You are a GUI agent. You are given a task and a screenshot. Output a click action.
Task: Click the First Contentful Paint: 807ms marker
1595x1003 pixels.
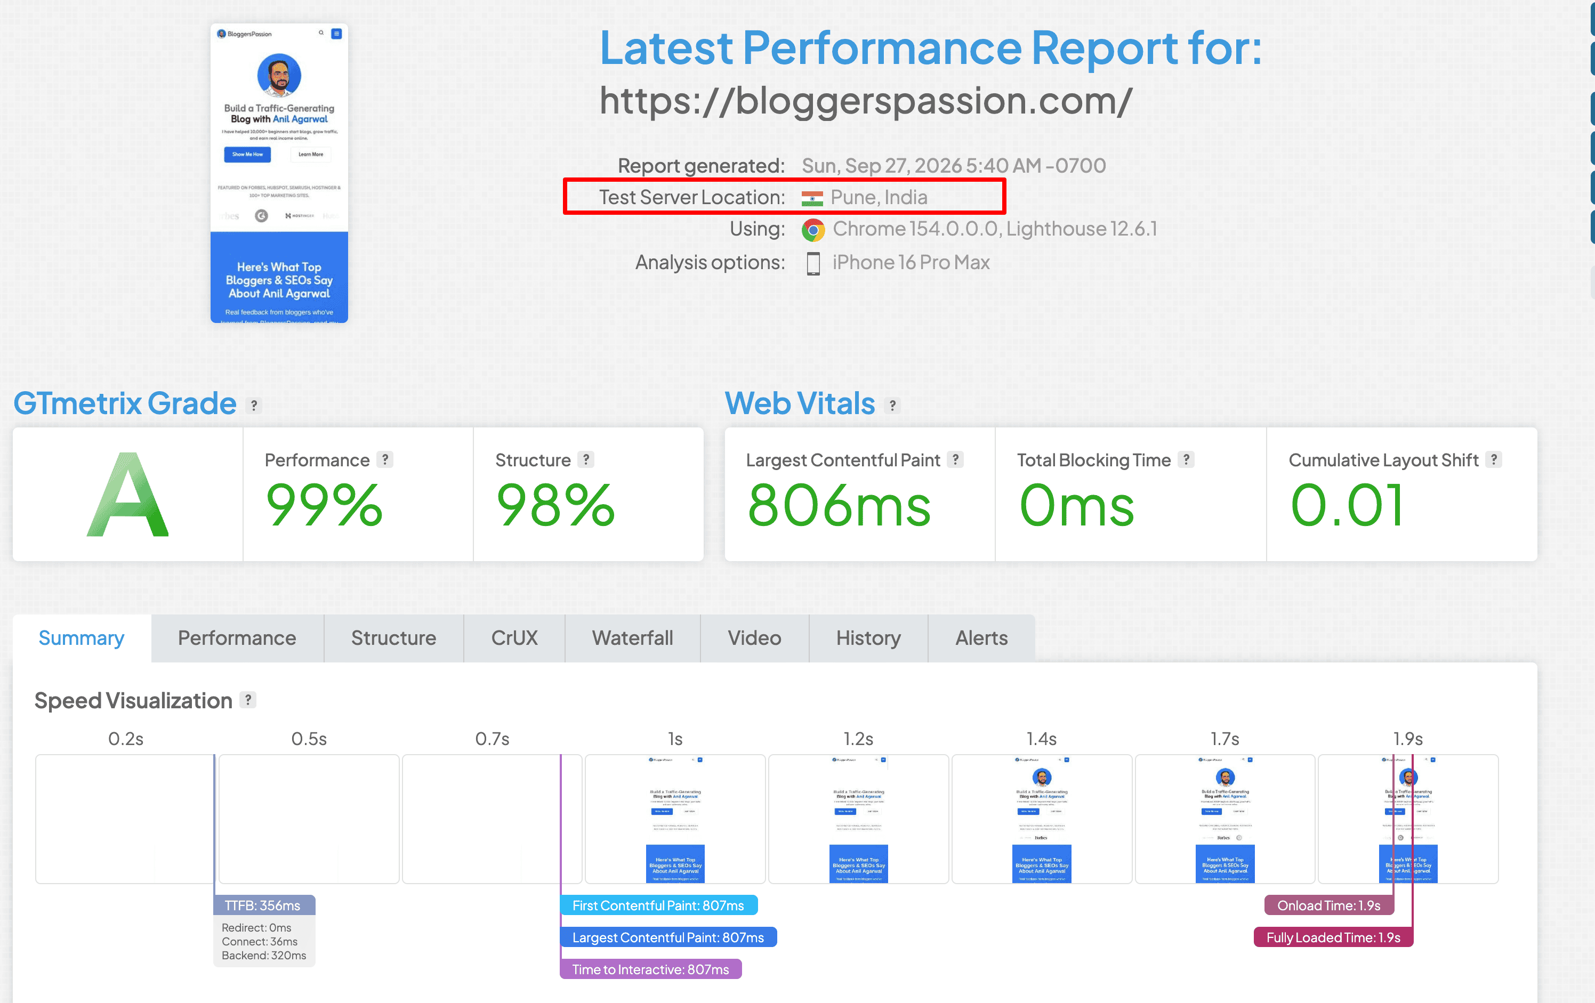coord(659,905)
